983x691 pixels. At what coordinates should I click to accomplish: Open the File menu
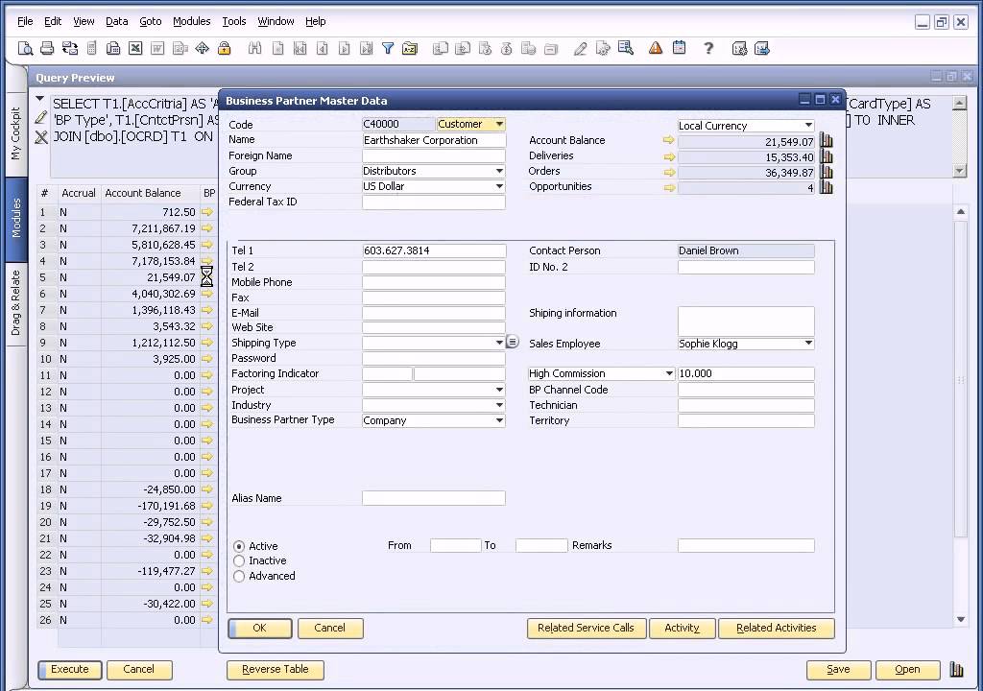point(25,21)
